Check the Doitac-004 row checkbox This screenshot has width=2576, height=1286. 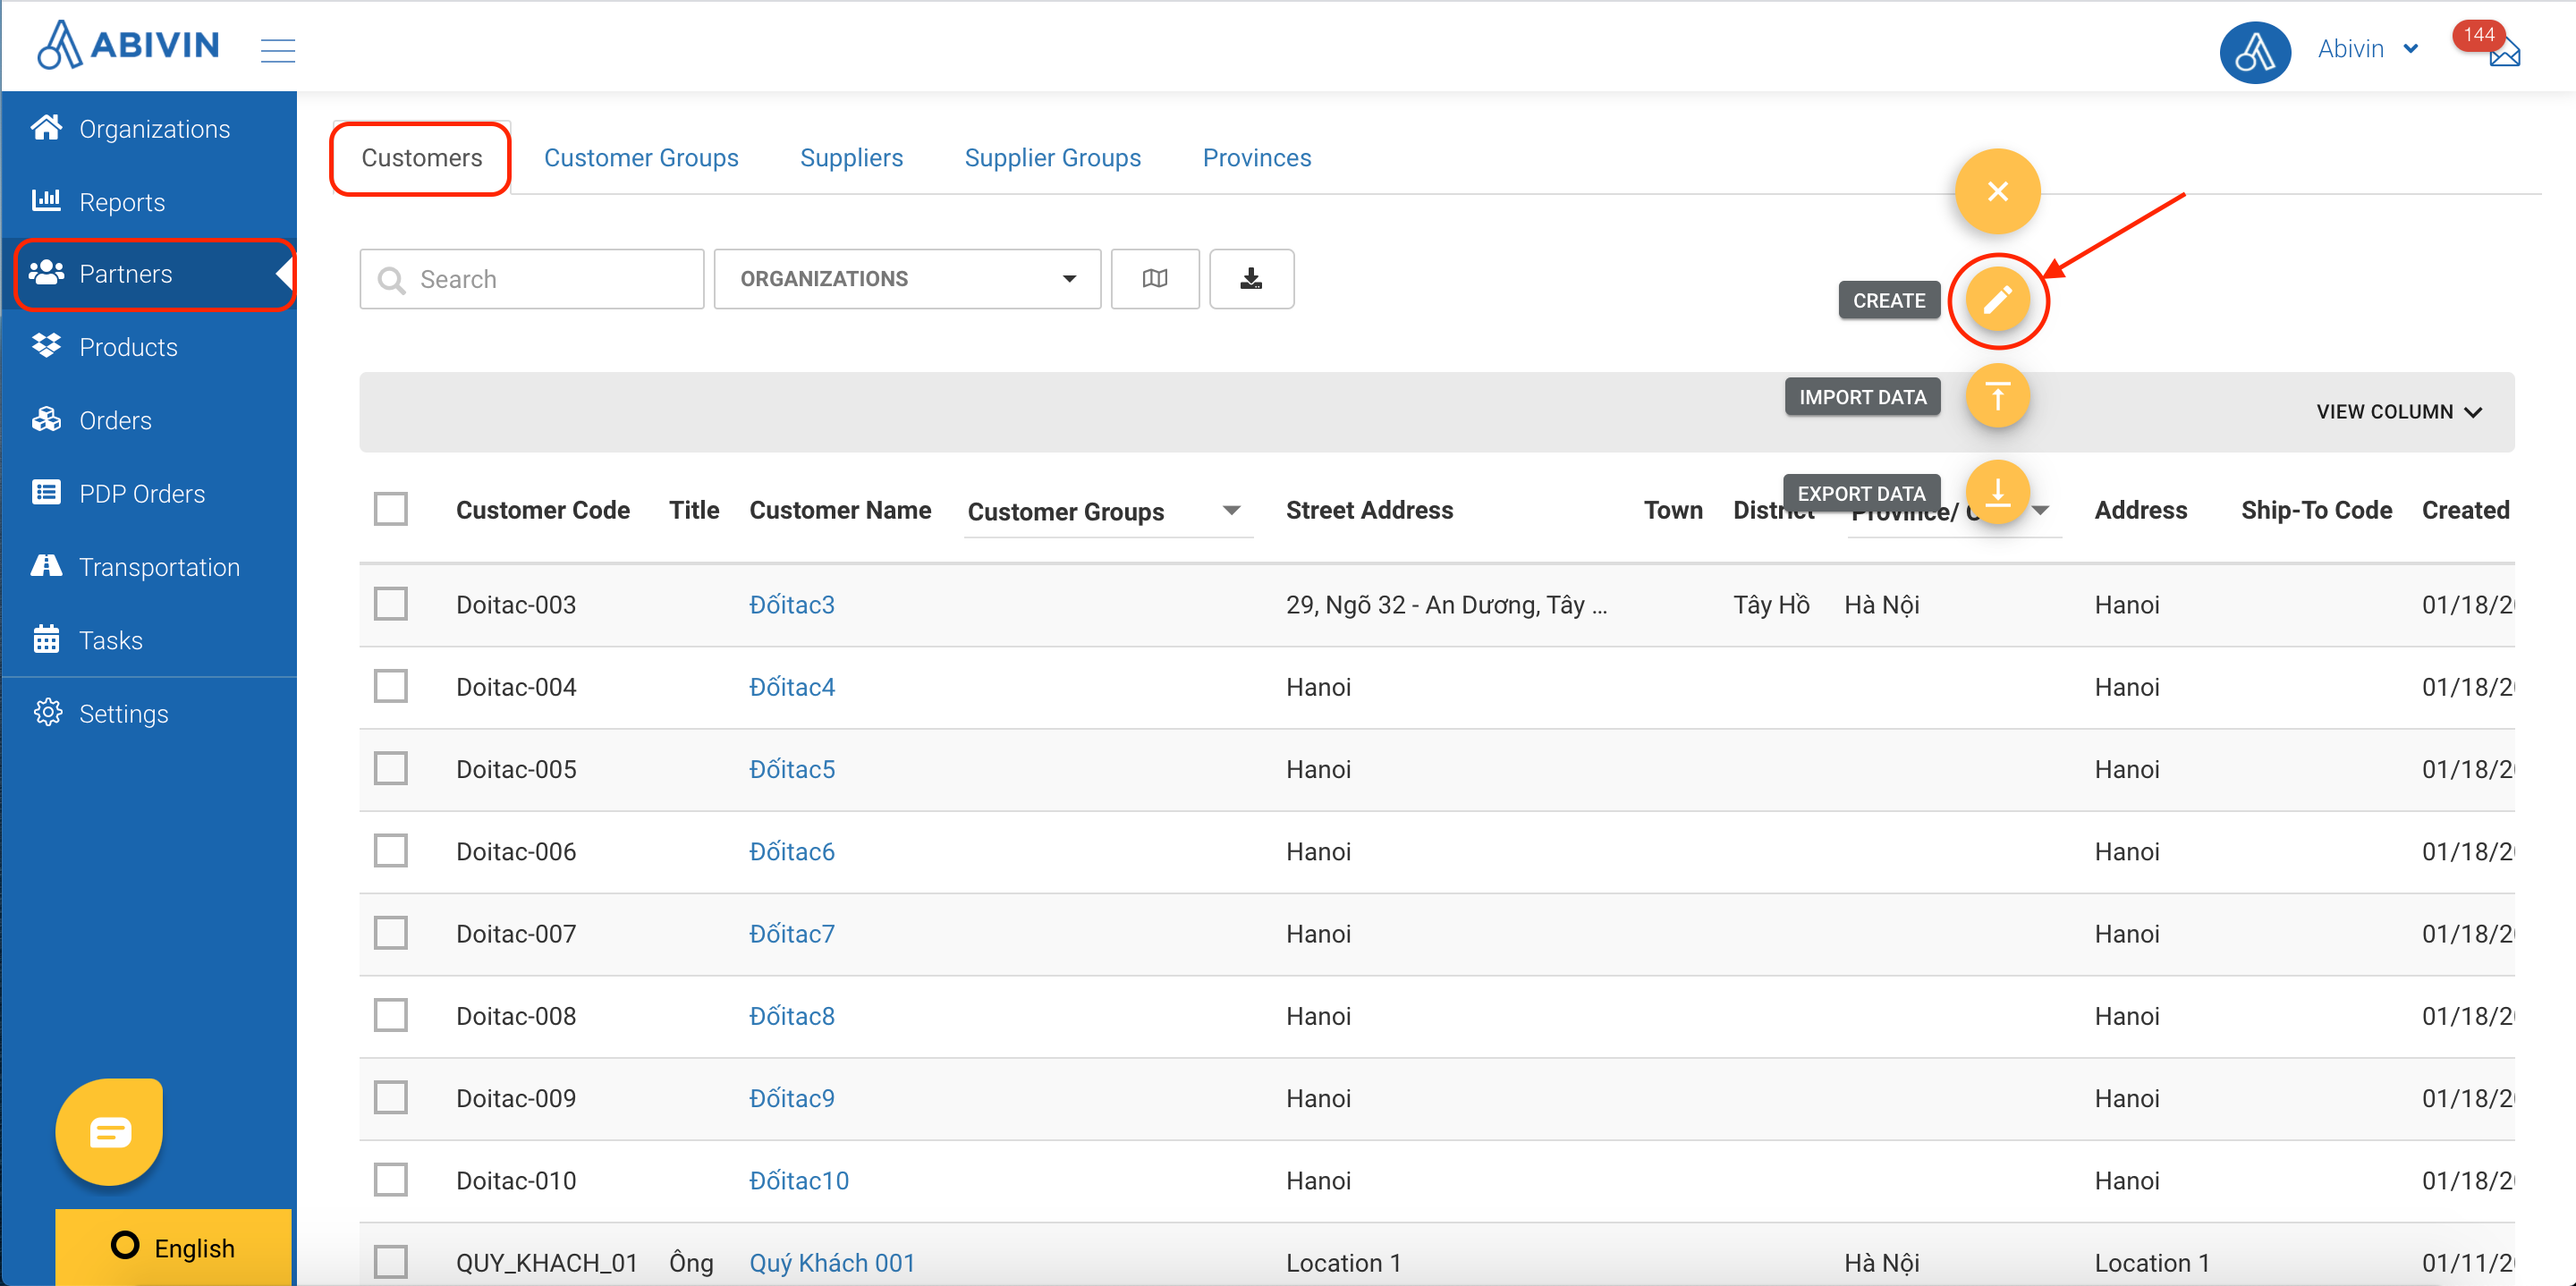pyautogui.click(x=391, y=686)
